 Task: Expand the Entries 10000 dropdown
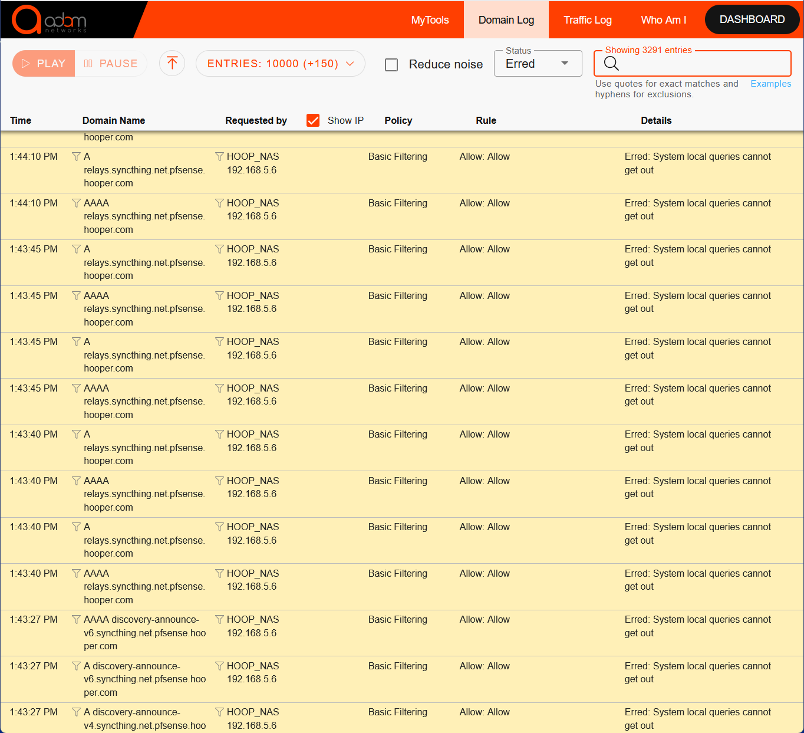click(x=280, y=64)
